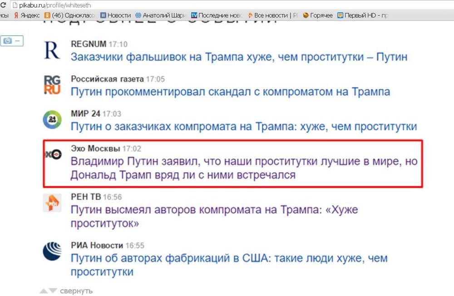Viewport: 454px width, 296px height.
Task: Open Эхо Москвы headline Владимир Путин заявил
Action: (x=244, y=168)
